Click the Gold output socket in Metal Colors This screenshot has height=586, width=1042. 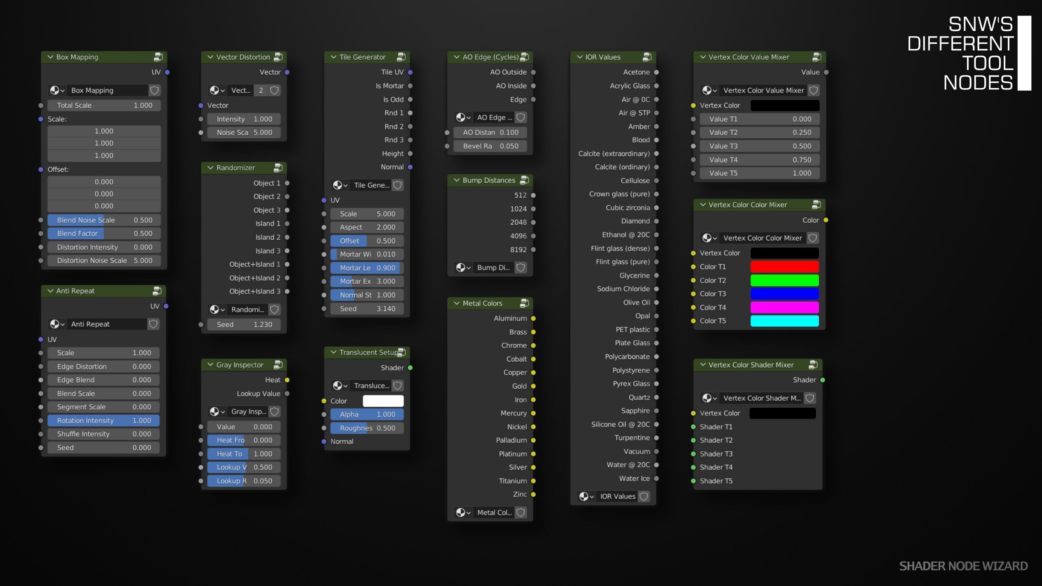click(x=533, y=386)
